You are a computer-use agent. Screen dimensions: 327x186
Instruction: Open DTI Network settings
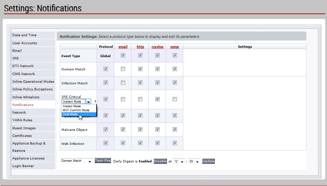(33, 66)
